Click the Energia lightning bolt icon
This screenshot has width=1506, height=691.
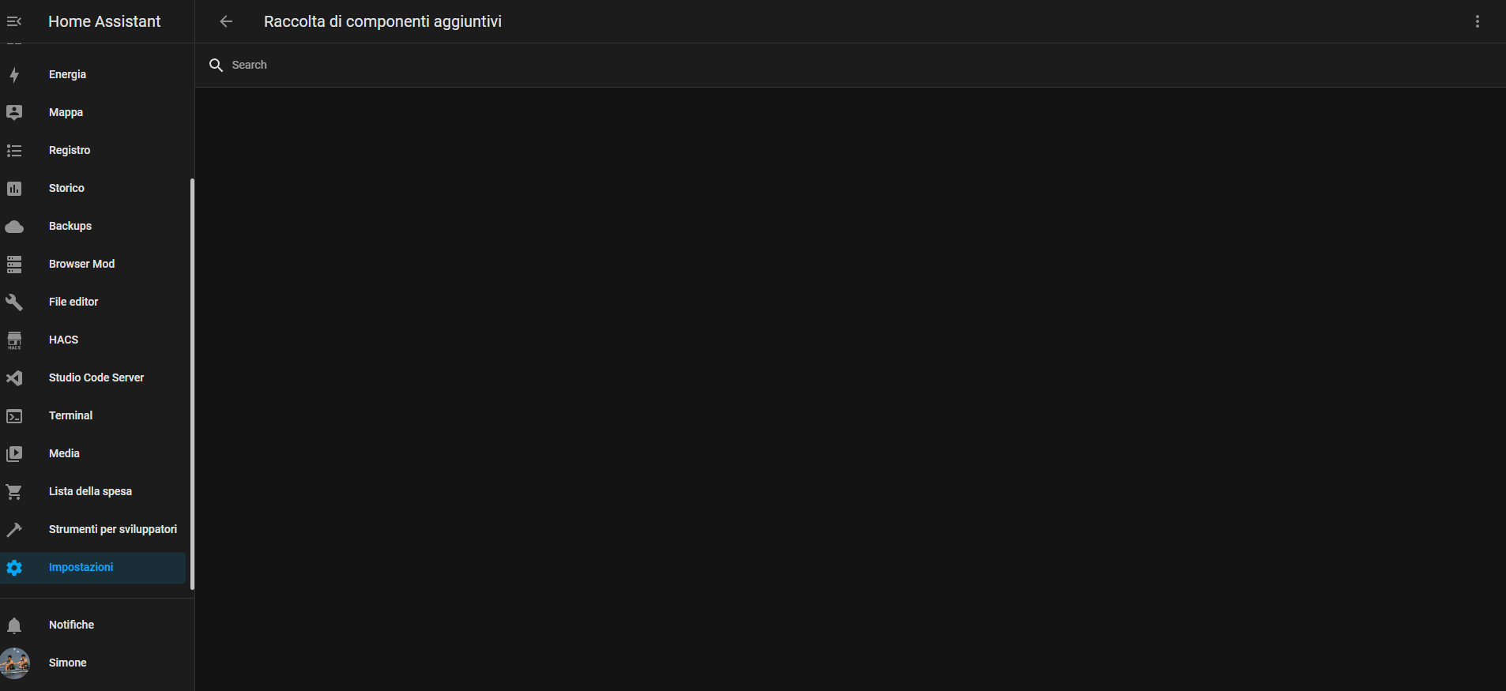[x=14, y=75]
